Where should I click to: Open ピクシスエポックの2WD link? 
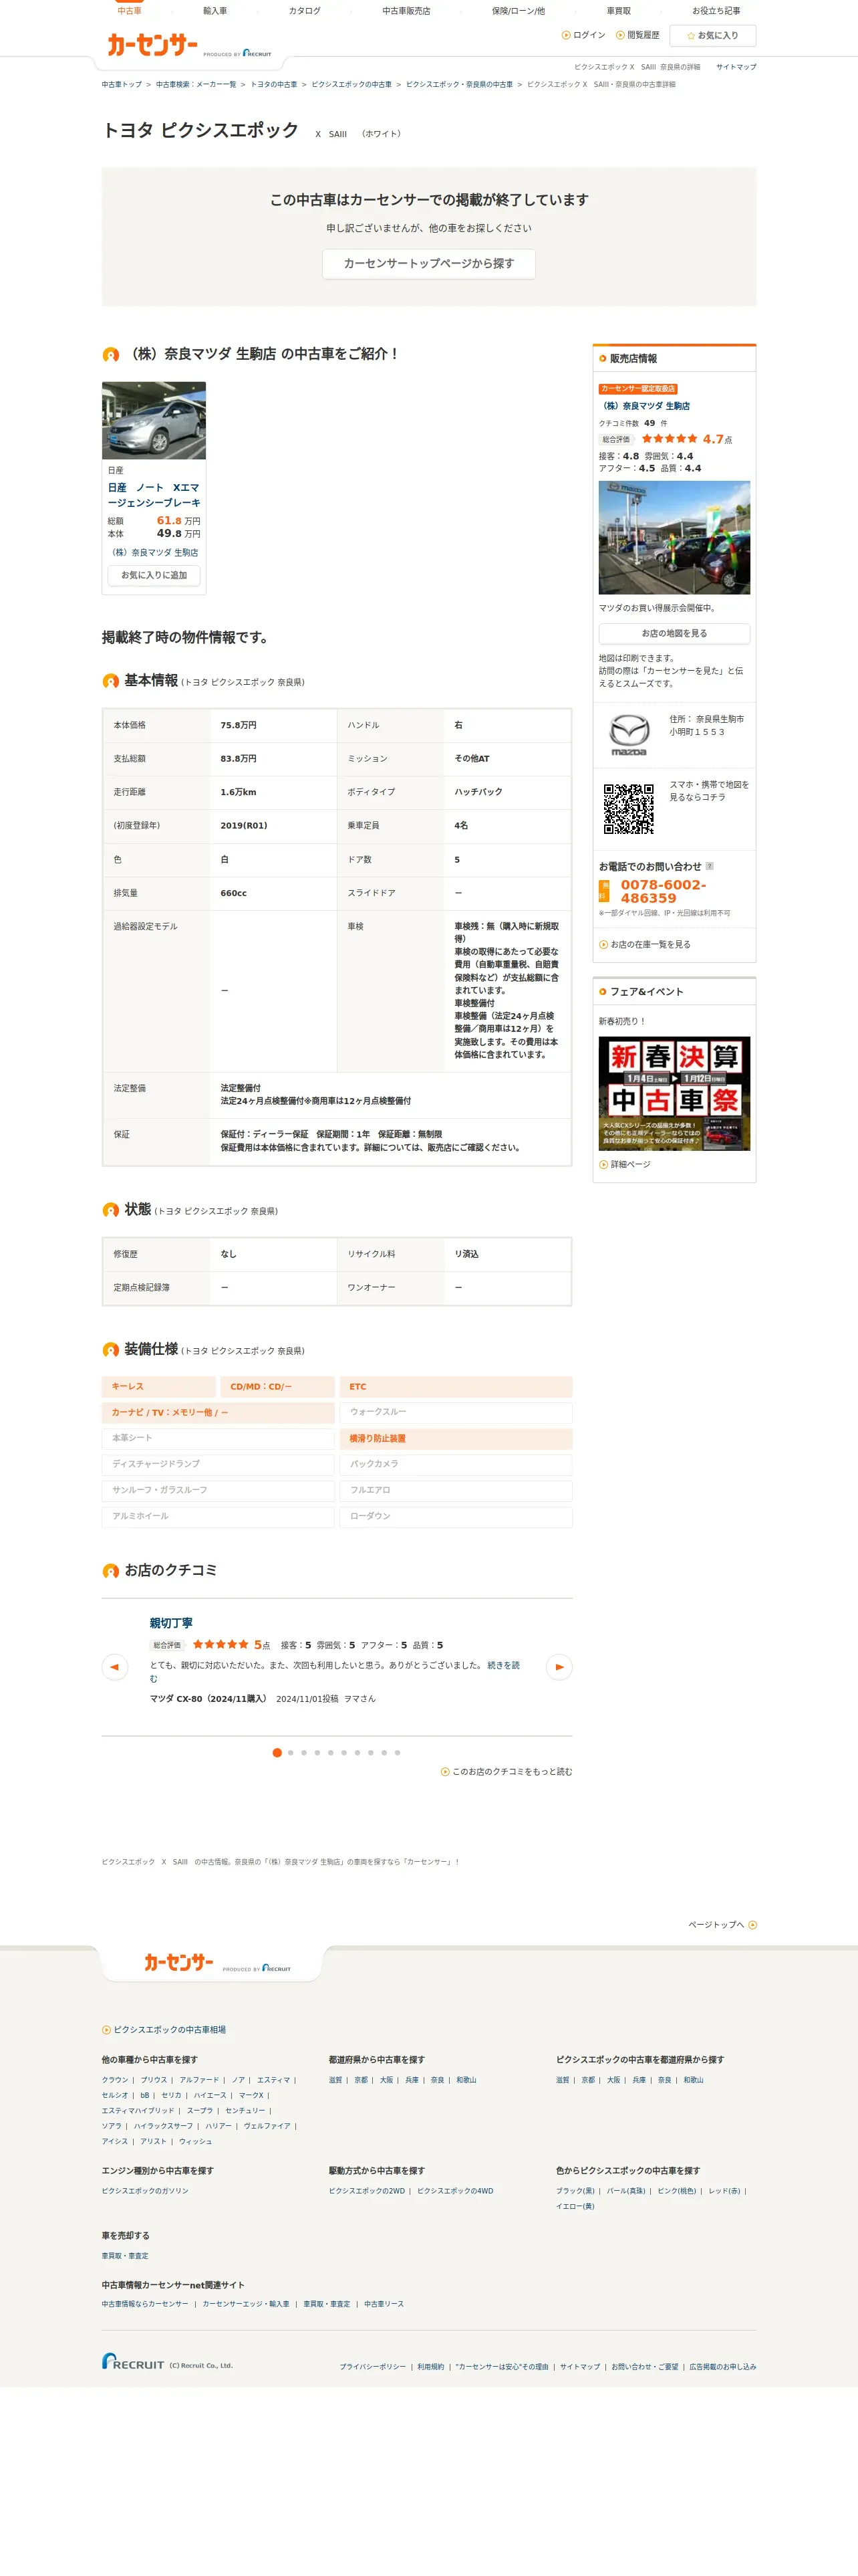click(367, 2190)
